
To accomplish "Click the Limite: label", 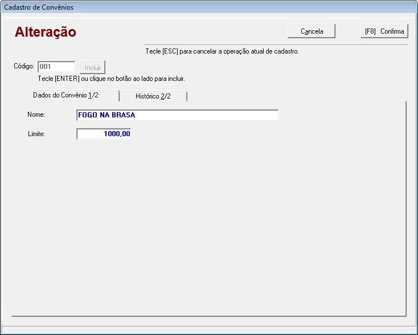I will point(36,134).
